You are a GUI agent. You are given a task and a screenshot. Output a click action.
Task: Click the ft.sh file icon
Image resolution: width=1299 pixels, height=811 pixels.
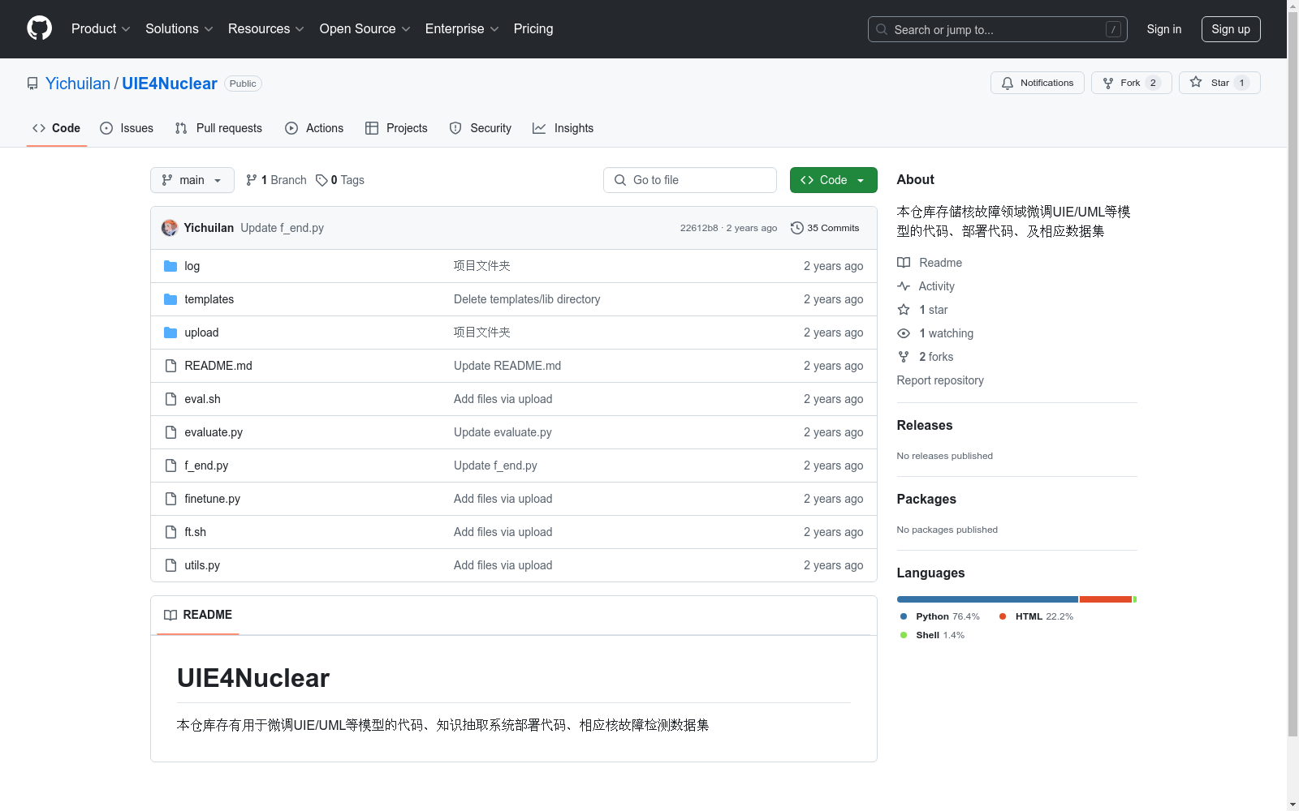click(170, 532)
